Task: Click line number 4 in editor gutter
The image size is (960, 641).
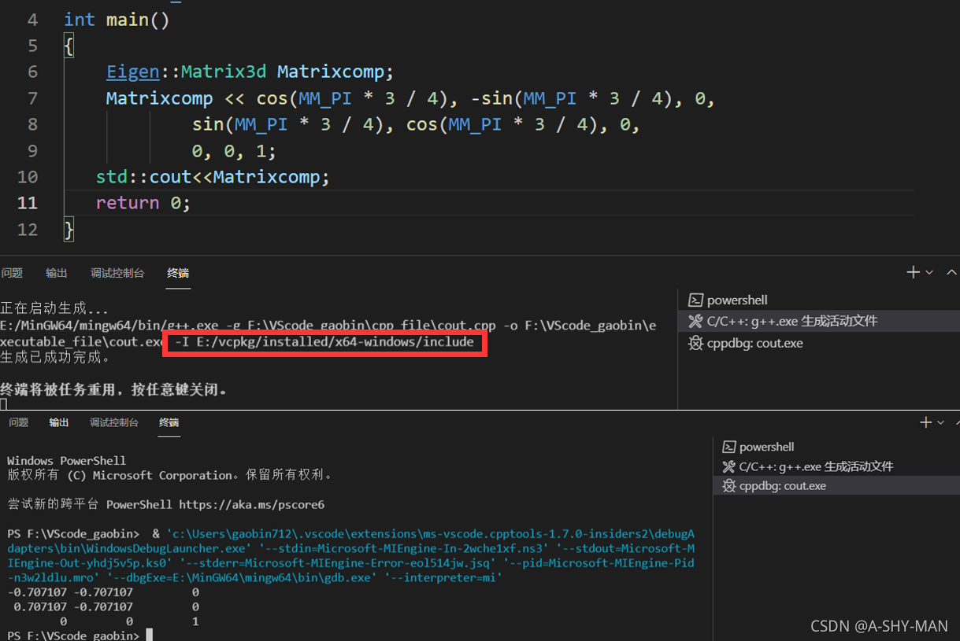Action: point(32,20)
